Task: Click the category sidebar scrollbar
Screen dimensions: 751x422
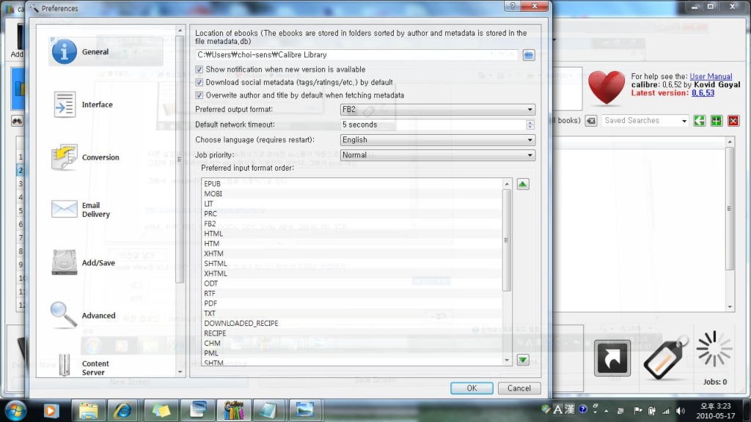Action: 180,159
